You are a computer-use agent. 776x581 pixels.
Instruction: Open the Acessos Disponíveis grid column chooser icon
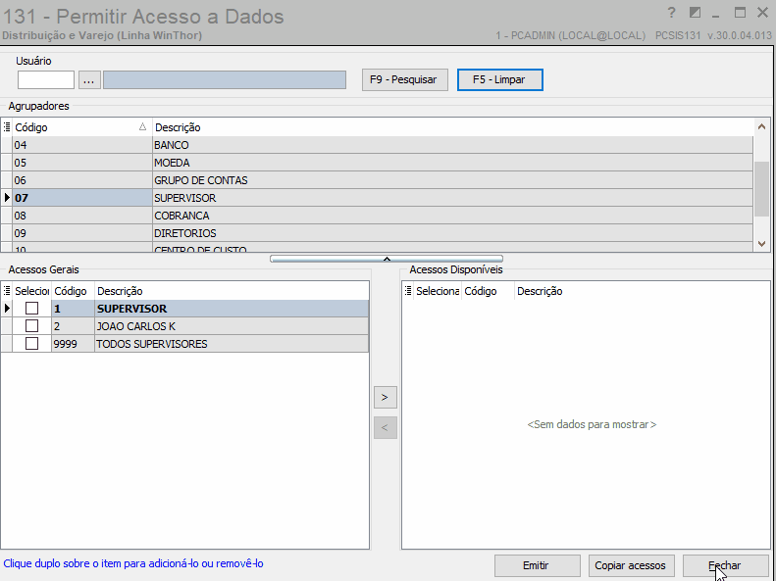tap(408, 291)
